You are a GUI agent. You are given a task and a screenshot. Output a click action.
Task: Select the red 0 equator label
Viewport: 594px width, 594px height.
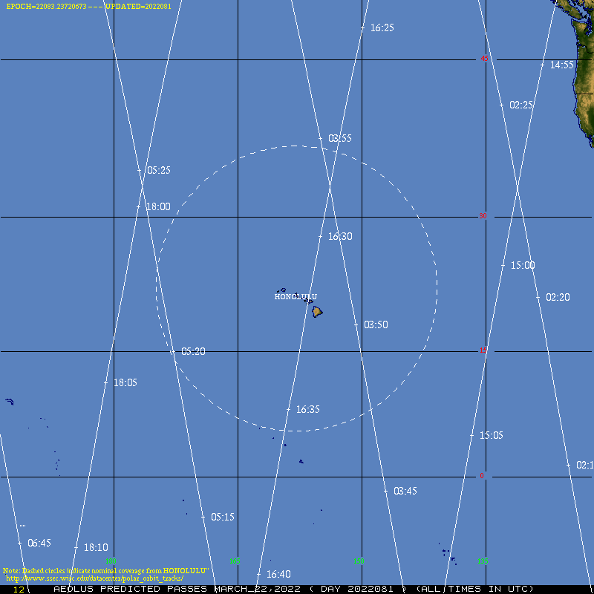point(482,476)
